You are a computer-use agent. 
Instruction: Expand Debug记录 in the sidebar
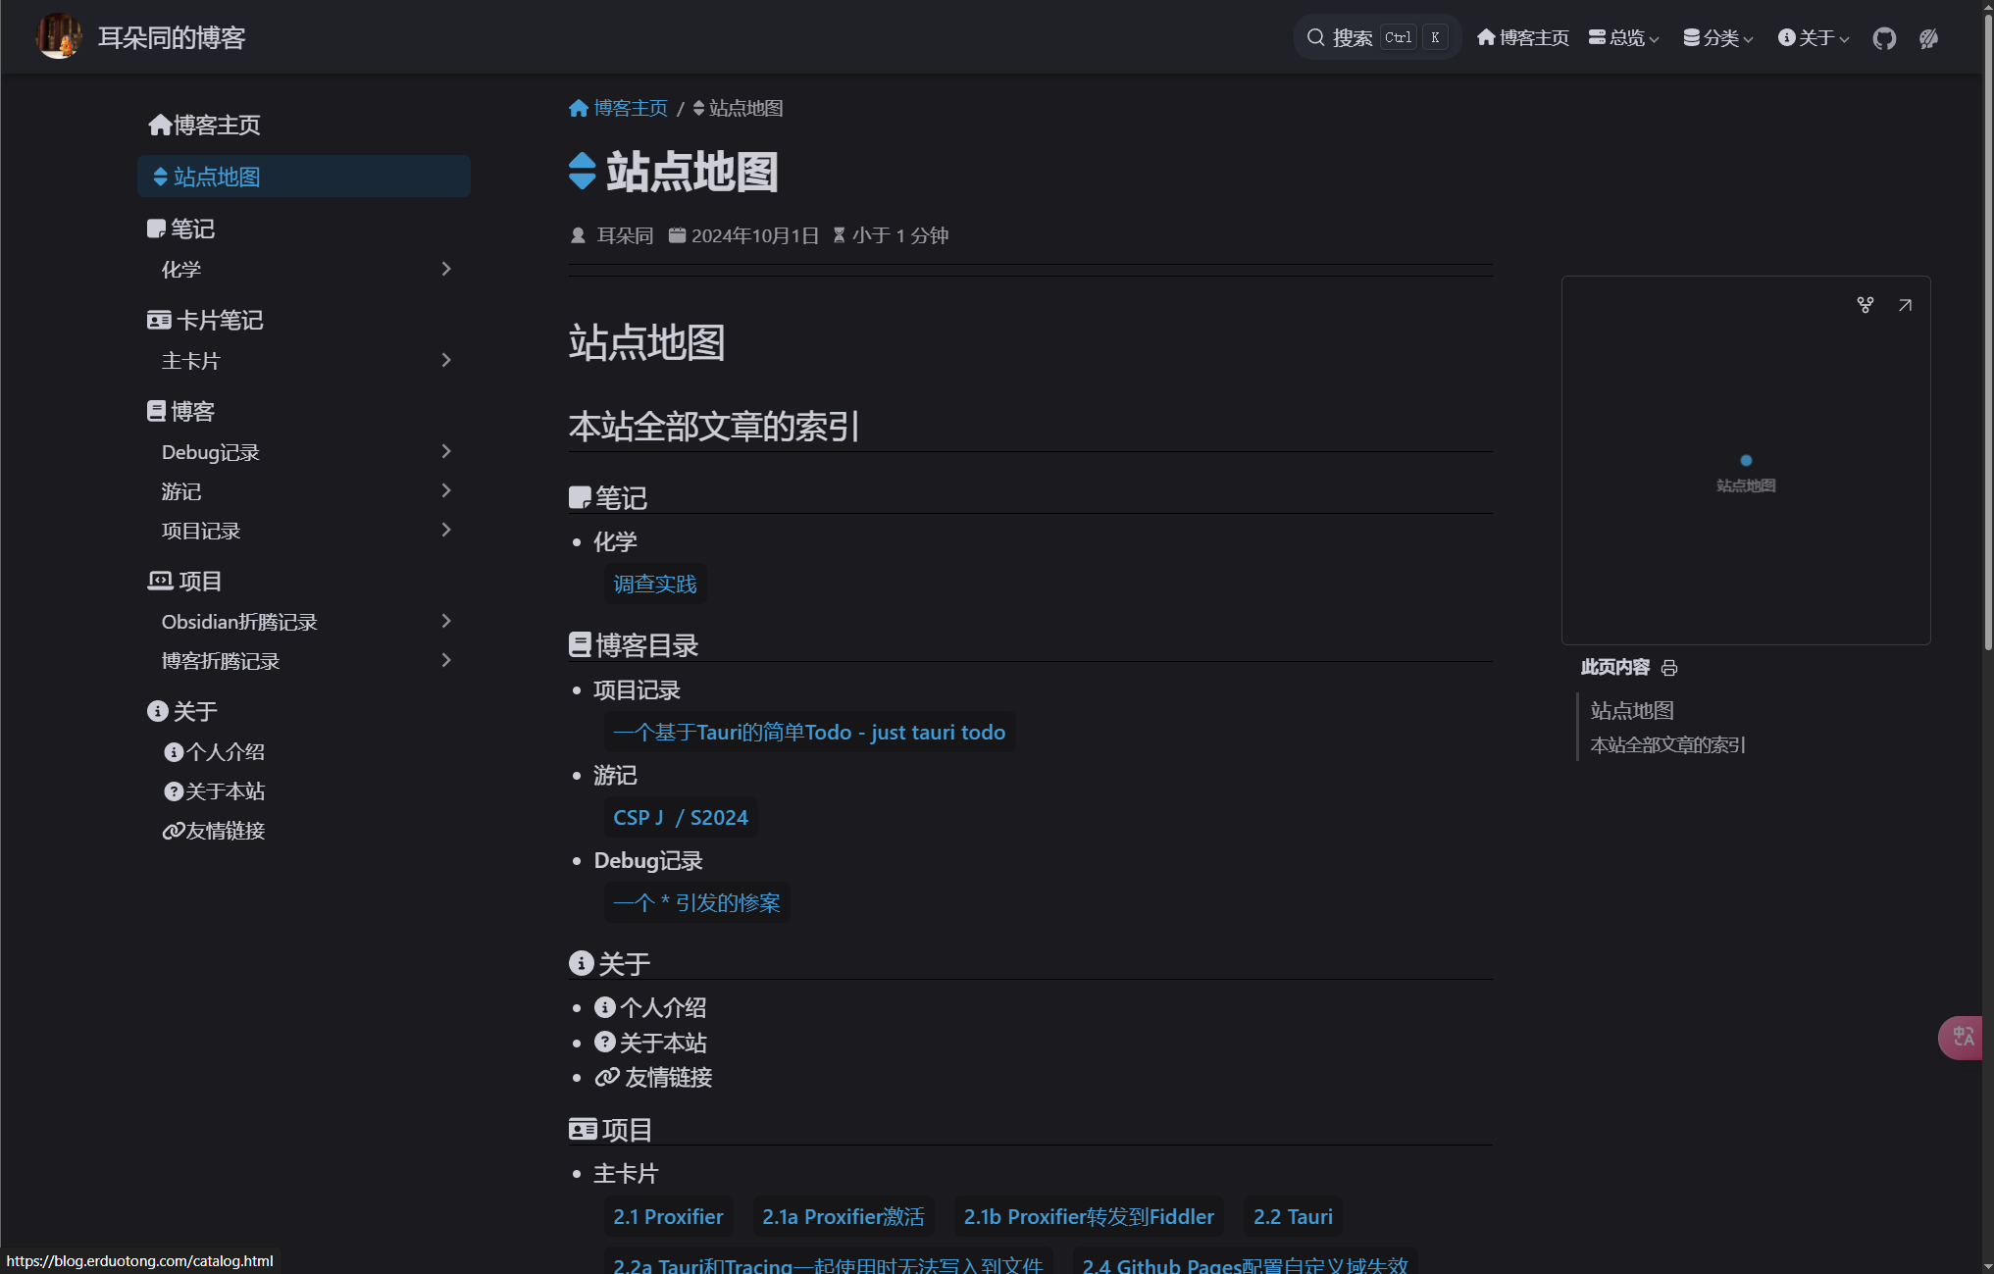pyautogui.click(x=446, y=452)
